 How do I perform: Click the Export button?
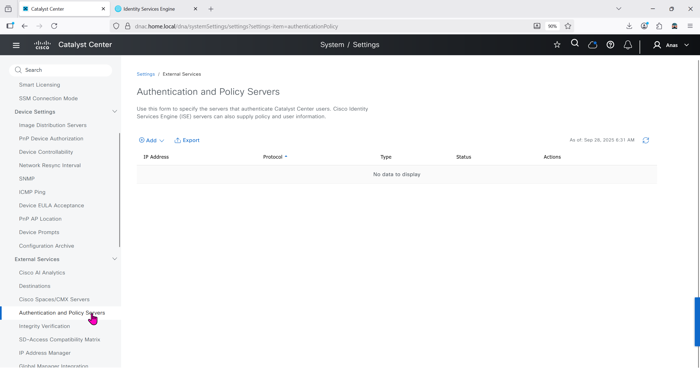coord(187,140)
